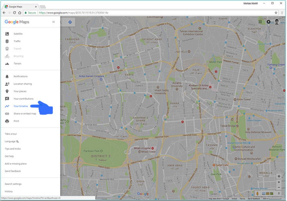Click the Tabiat Bridge label

pos(228,126)
